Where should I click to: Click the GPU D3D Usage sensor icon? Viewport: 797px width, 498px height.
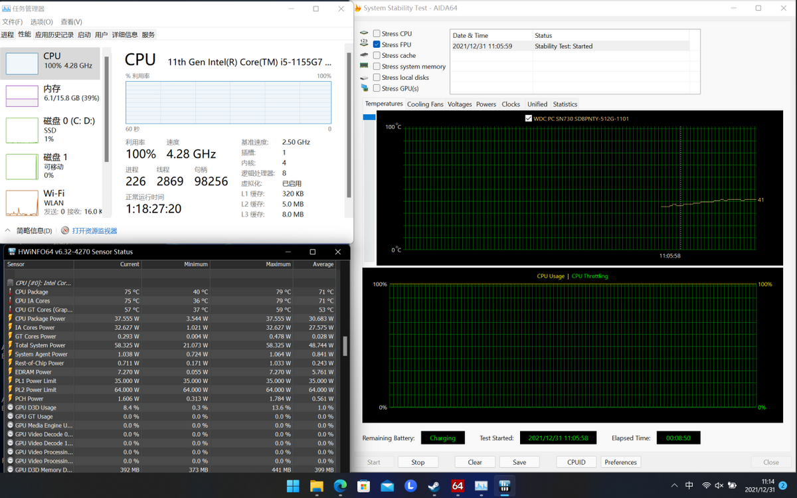coord(10,408)
